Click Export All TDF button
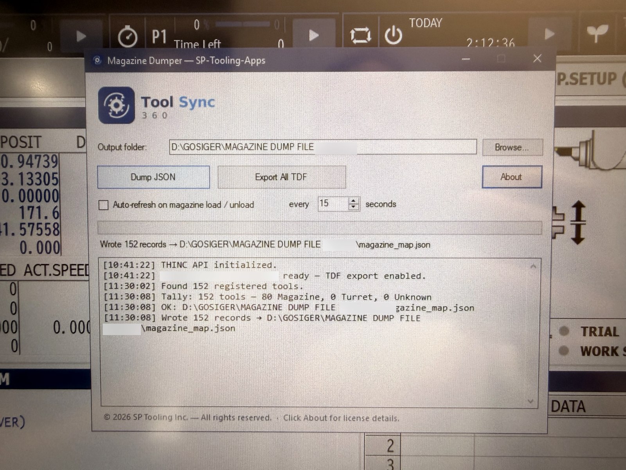 tap(281, 177)
